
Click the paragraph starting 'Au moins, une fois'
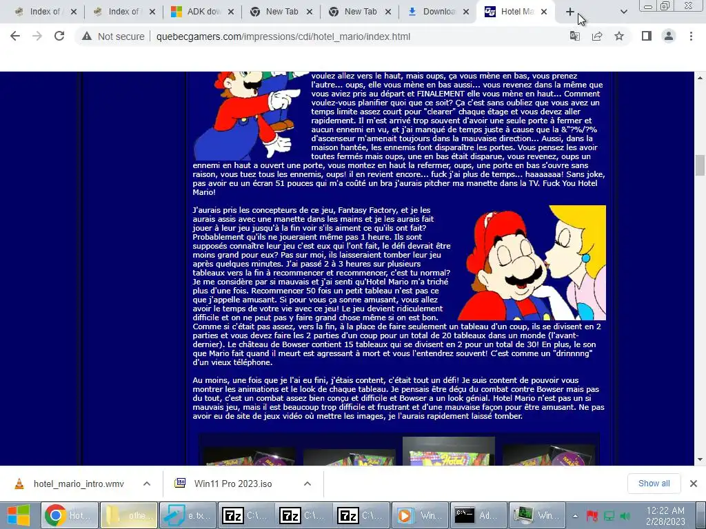pos(399,398)
